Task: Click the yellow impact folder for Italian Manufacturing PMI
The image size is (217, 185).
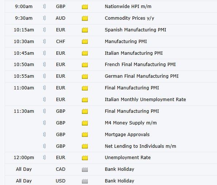Action: click(x=85, y=53)
